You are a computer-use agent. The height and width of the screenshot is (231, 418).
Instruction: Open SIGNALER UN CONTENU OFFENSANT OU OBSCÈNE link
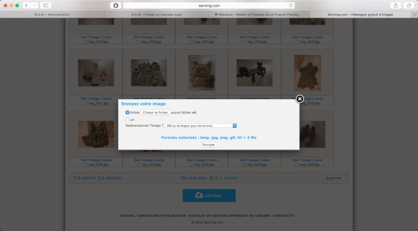[229, 215]
